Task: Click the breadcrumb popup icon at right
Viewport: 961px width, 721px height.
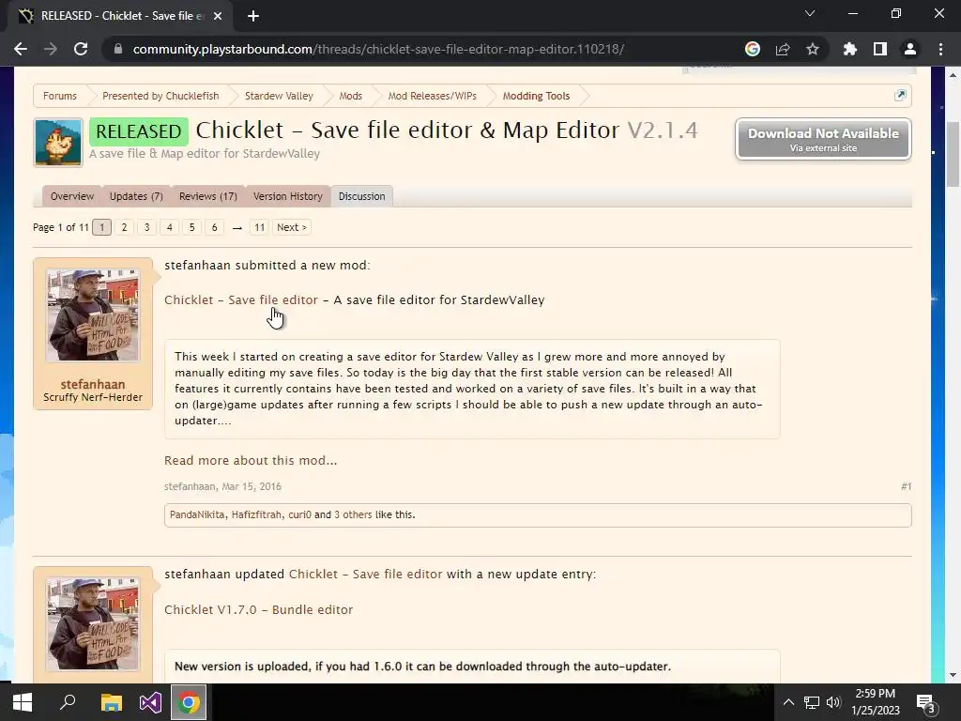Action: (x=900, y=95)
